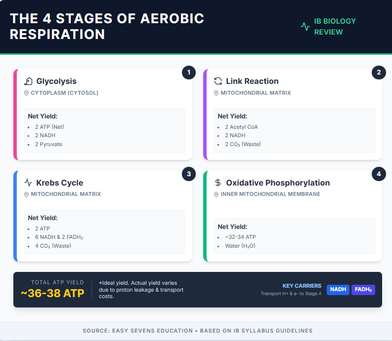Viewport: 392px width, 341px height.
Task: Click the Krebs Cycle pulse icon
Action: pos(28,183)
